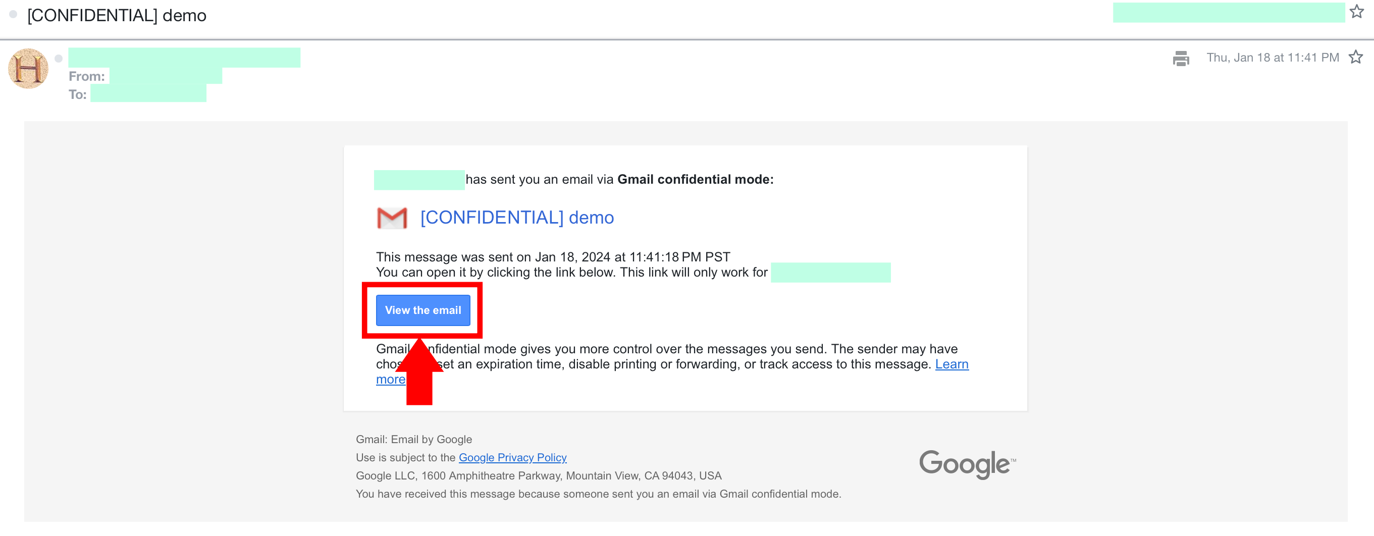Click the status dot next to the sender avatar
Viewport: 1374px width, 536px height.
59,58
